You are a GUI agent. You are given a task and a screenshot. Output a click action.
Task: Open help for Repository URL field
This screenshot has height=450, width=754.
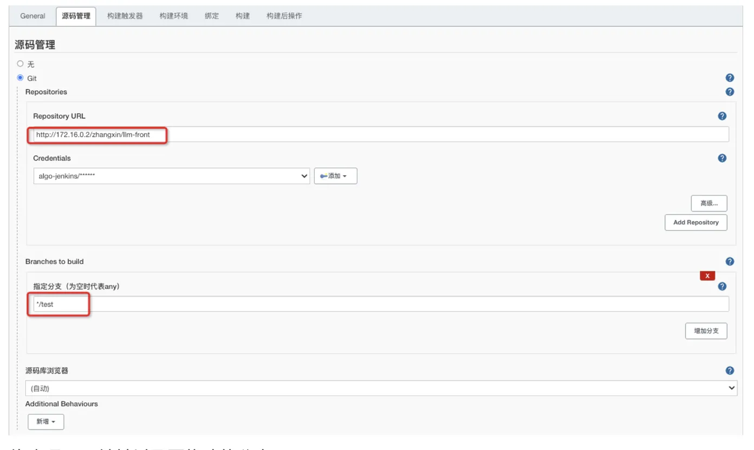point(722,116)
